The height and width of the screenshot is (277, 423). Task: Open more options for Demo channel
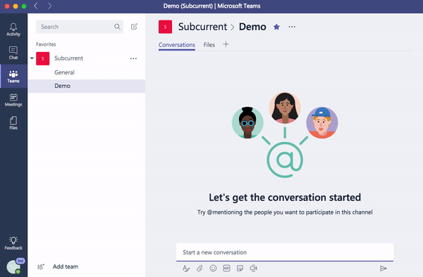click(292, 27)
